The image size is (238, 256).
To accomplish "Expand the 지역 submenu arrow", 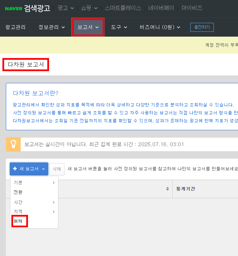I will pos(54,211).
